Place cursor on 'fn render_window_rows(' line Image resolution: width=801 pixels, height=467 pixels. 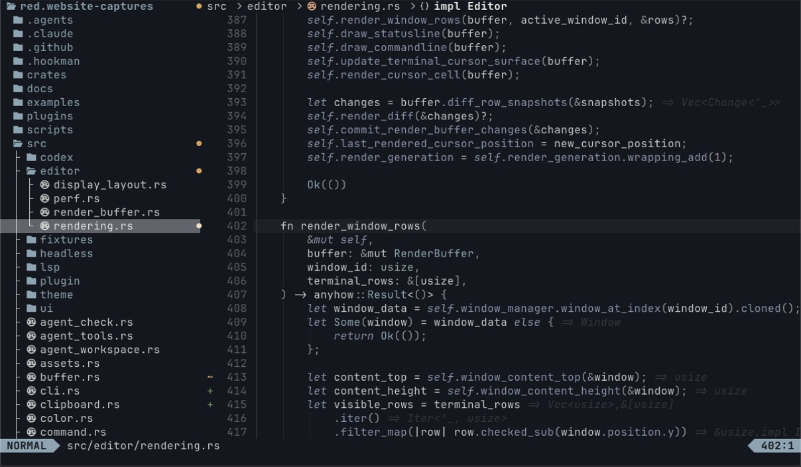pos(353,226)
